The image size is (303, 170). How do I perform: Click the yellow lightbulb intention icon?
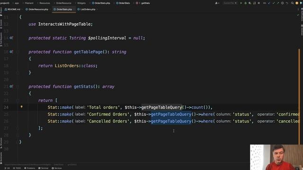[21, 107]
